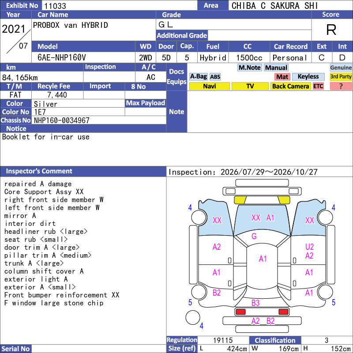Select the regulation value 19115
The width and height of the screenshot is (353, 353).
click(223, 340)
